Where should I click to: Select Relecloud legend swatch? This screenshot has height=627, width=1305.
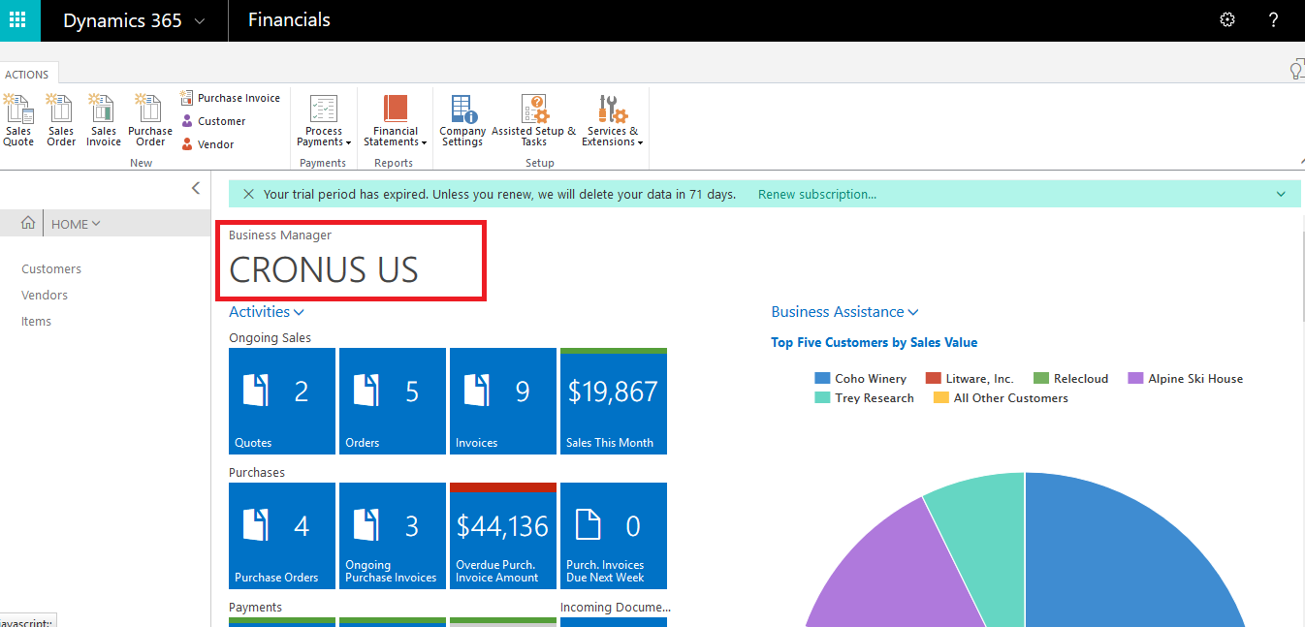point(1041,379)
